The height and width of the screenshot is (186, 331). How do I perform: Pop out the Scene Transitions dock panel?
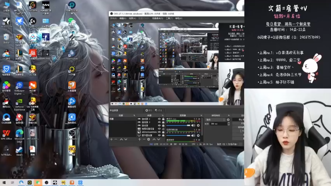[x=229, y=115]
